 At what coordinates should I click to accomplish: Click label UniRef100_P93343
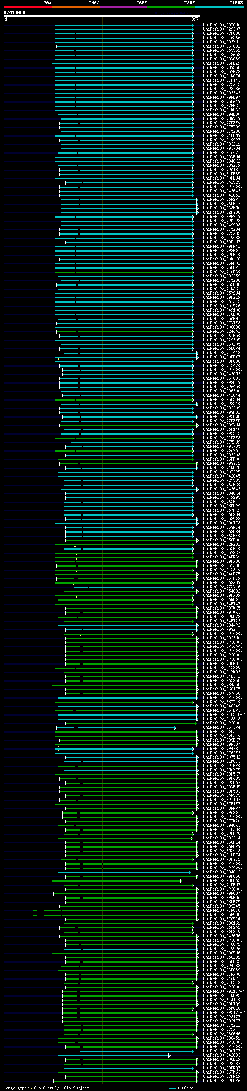click(222, 93)
